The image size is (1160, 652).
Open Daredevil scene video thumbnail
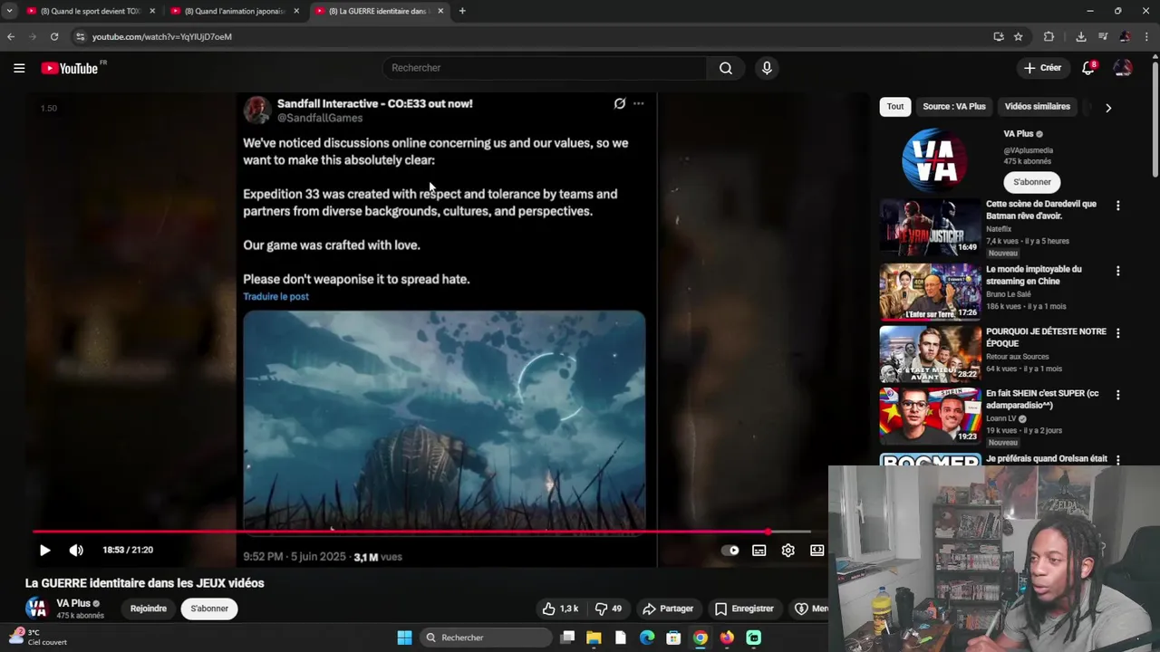pyautogui.click(x=930, y=227)
